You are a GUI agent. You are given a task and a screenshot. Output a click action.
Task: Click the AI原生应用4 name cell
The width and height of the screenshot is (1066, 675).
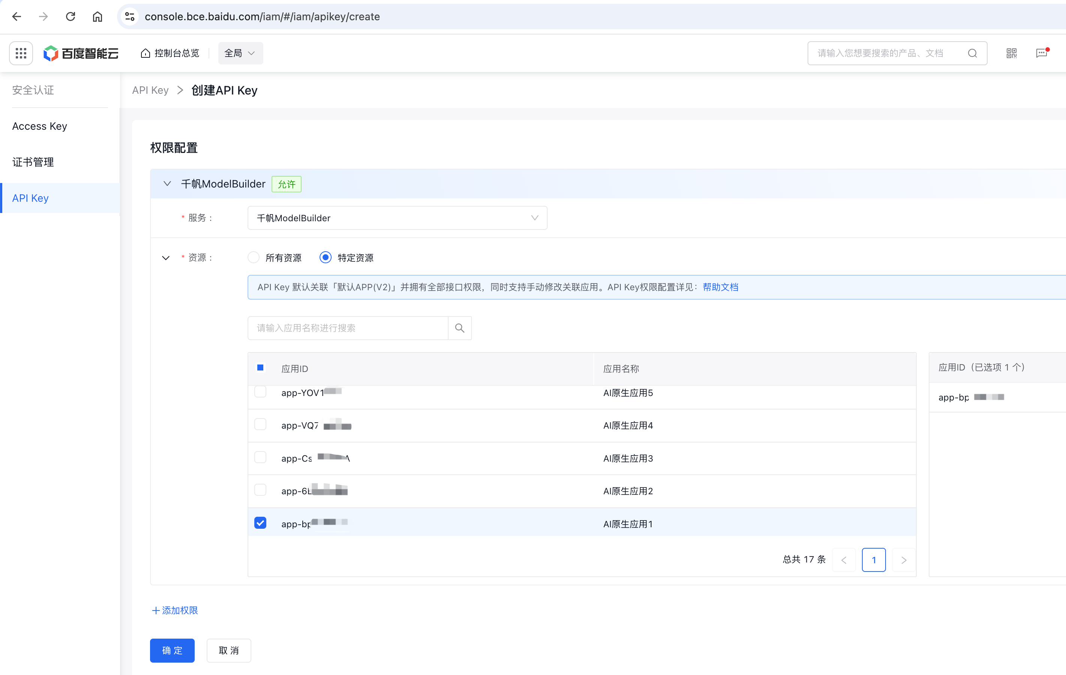point(628,425)
